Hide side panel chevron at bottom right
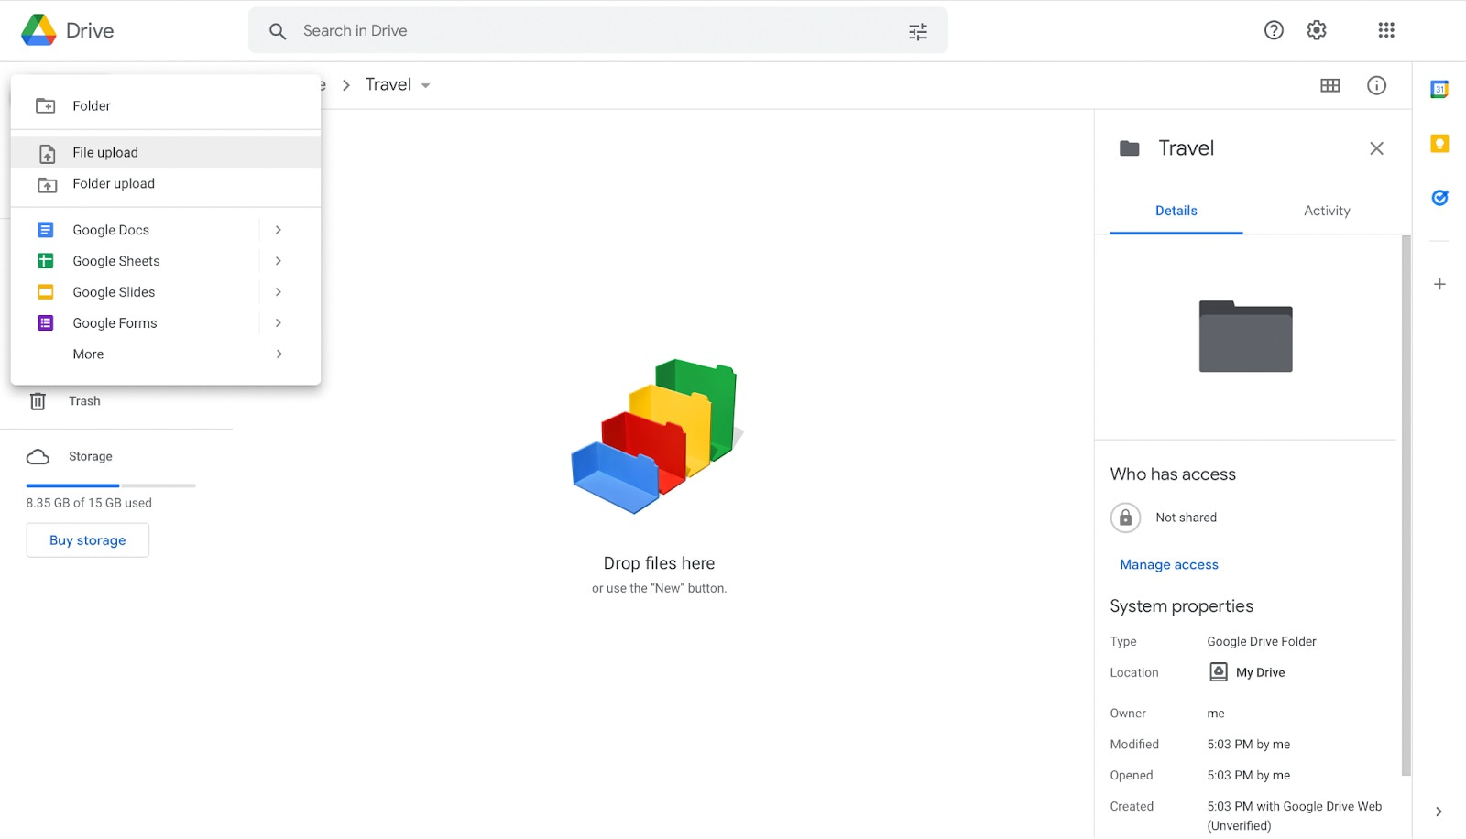Image resolution: width=1466 pixels, height=839 pixels. pos(1439,812)
